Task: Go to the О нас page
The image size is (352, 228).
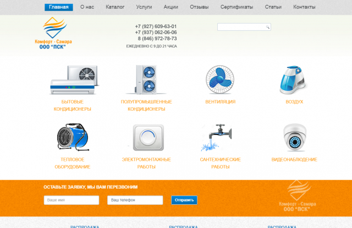Action: (87, 7)
